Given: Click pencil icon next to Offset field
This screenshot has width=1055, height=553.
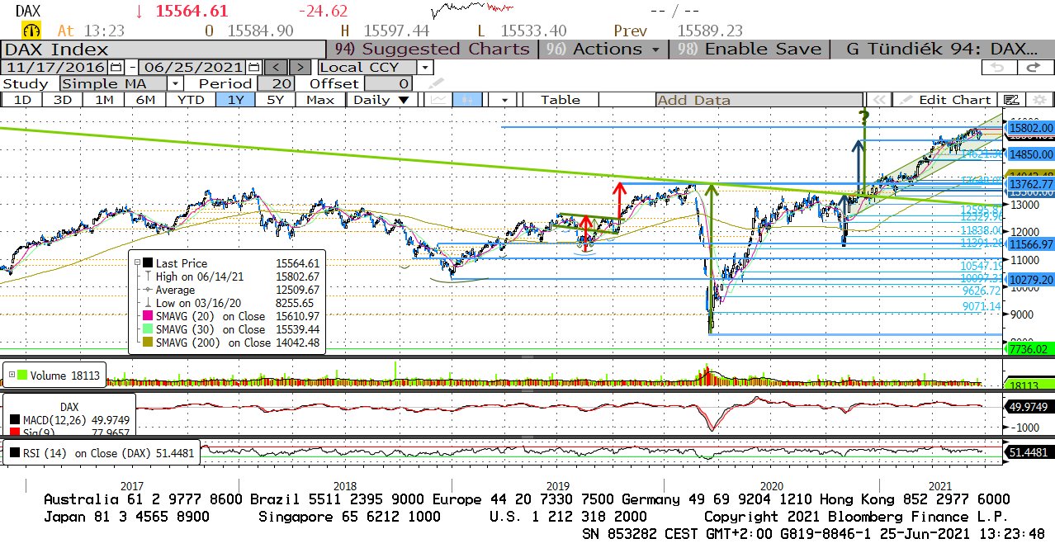Looking at the screenshot, I should [435, 83].
